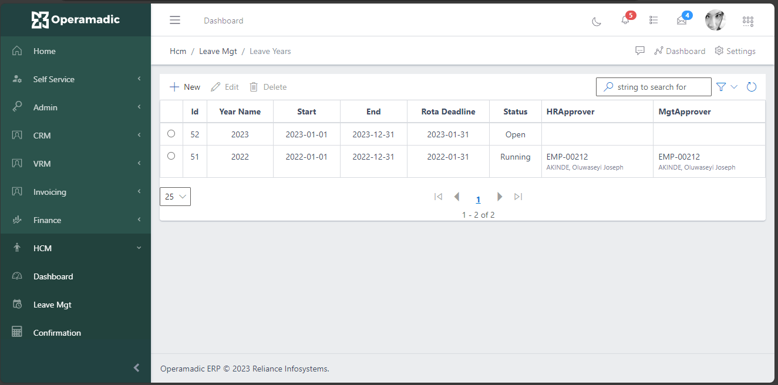Screen dimensions: 778x385
Task: Expand the CRM sidebar menu
Action: click(75, 135)
